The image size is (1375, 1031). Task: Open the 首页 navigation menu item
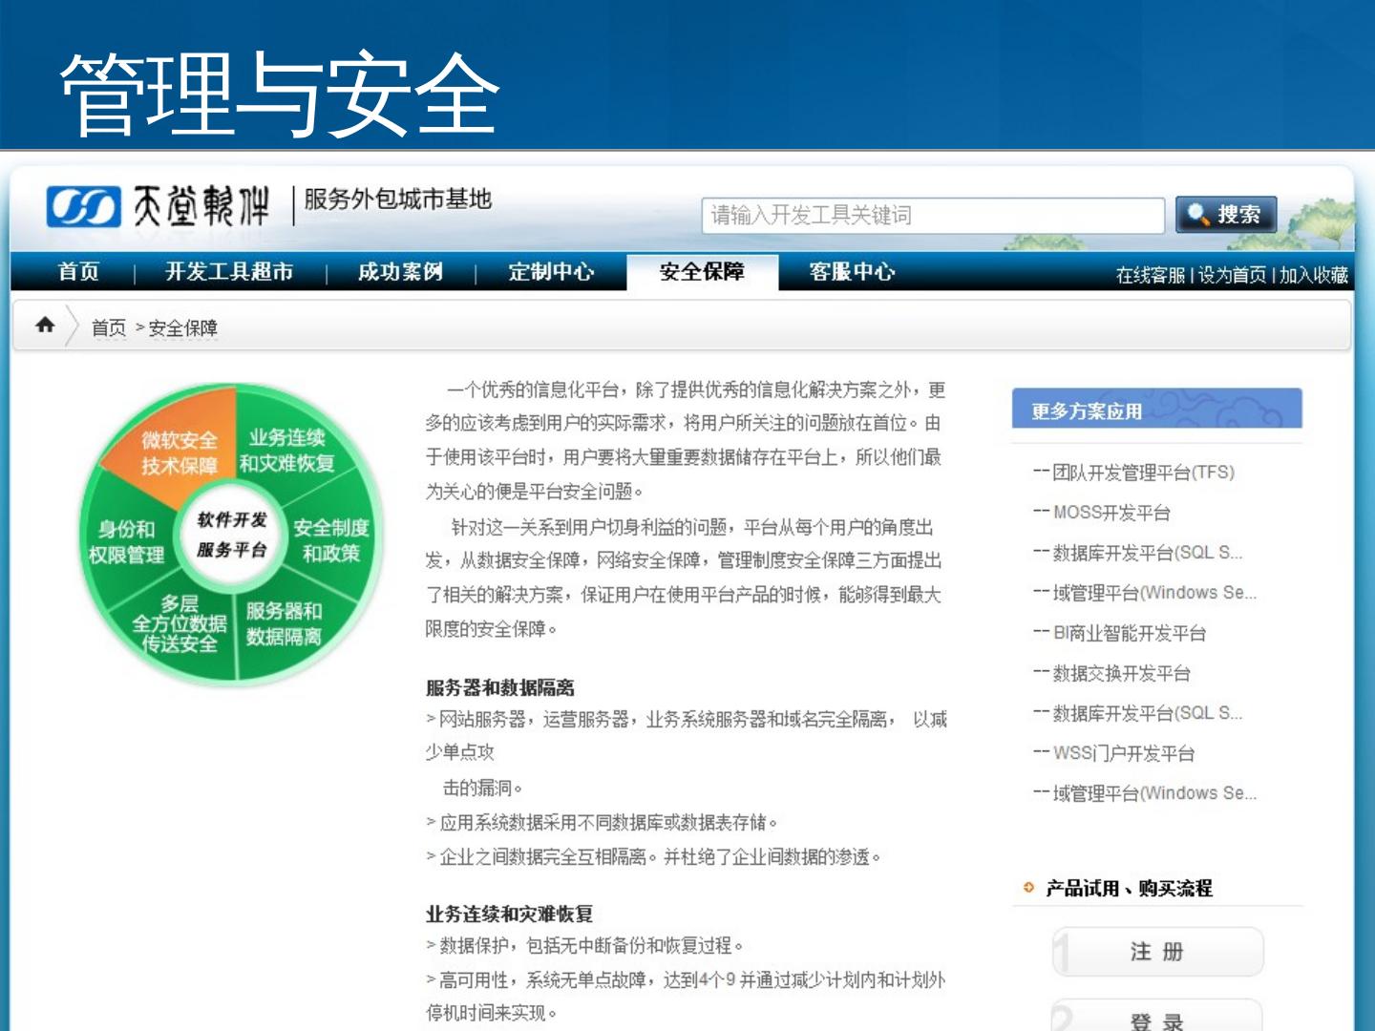point(78,272)
